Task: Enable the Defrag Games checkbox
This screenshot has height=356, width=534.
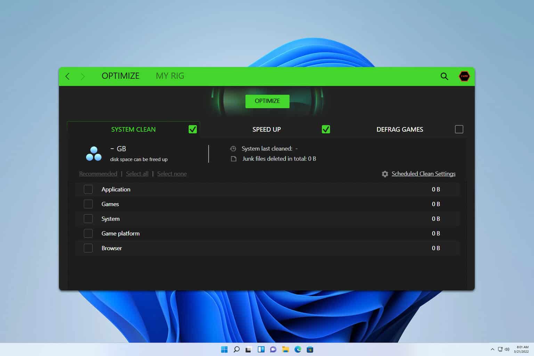Action: pos(459,129)
